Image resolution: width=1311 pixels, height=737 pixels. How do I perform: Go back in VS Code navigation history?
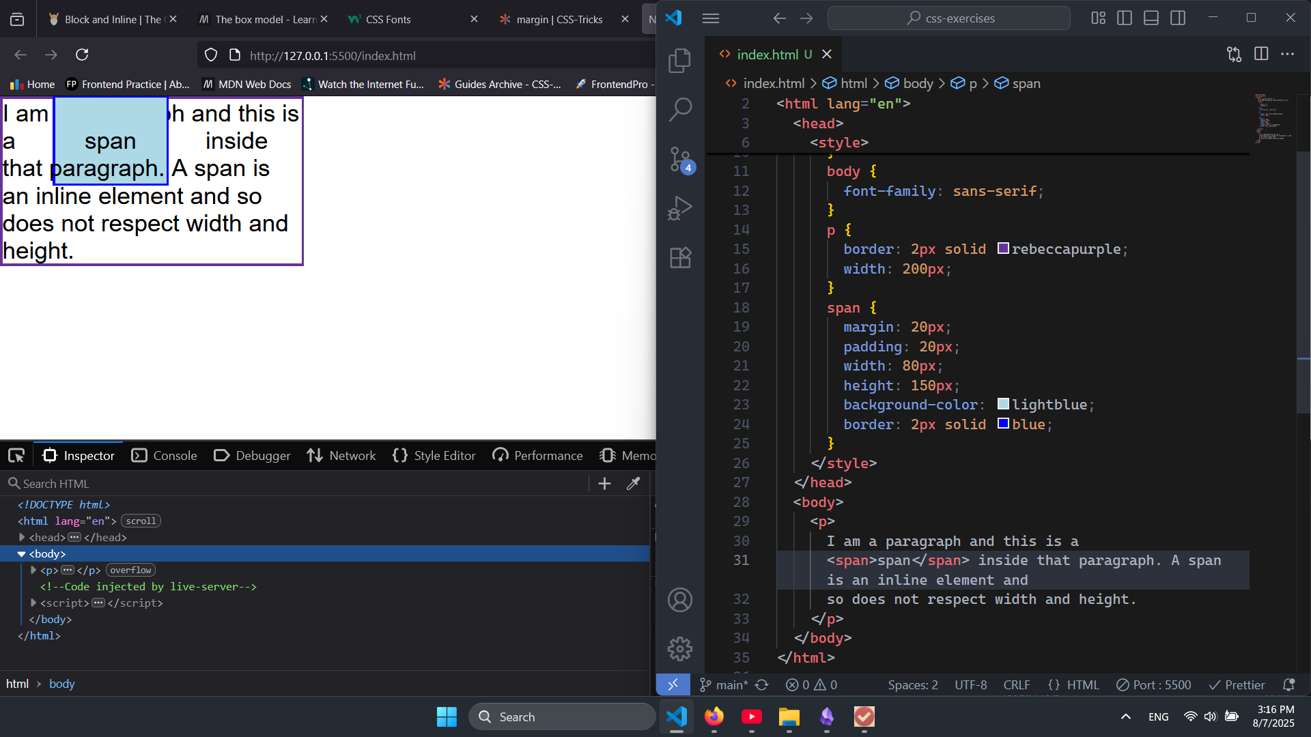click(x=779, y=18)
